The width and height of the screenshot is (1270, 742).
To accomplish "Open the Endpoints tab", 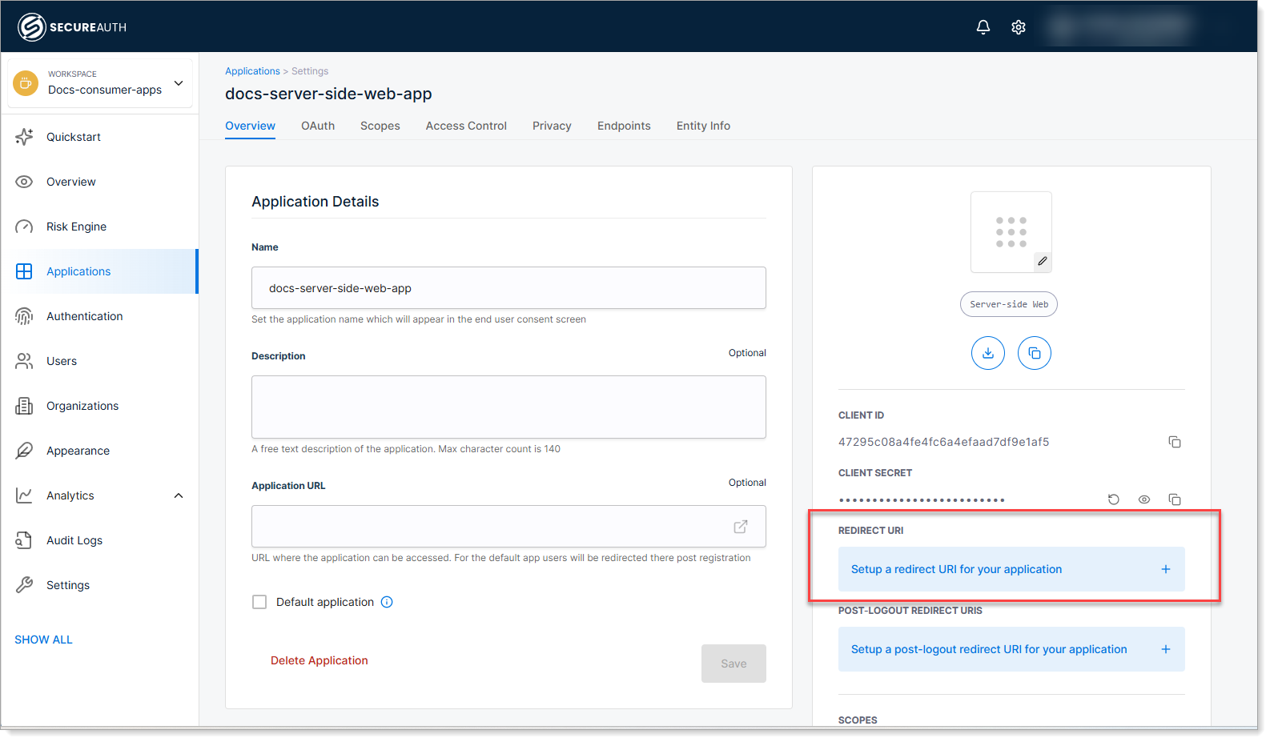I will (x=624, y=126).
